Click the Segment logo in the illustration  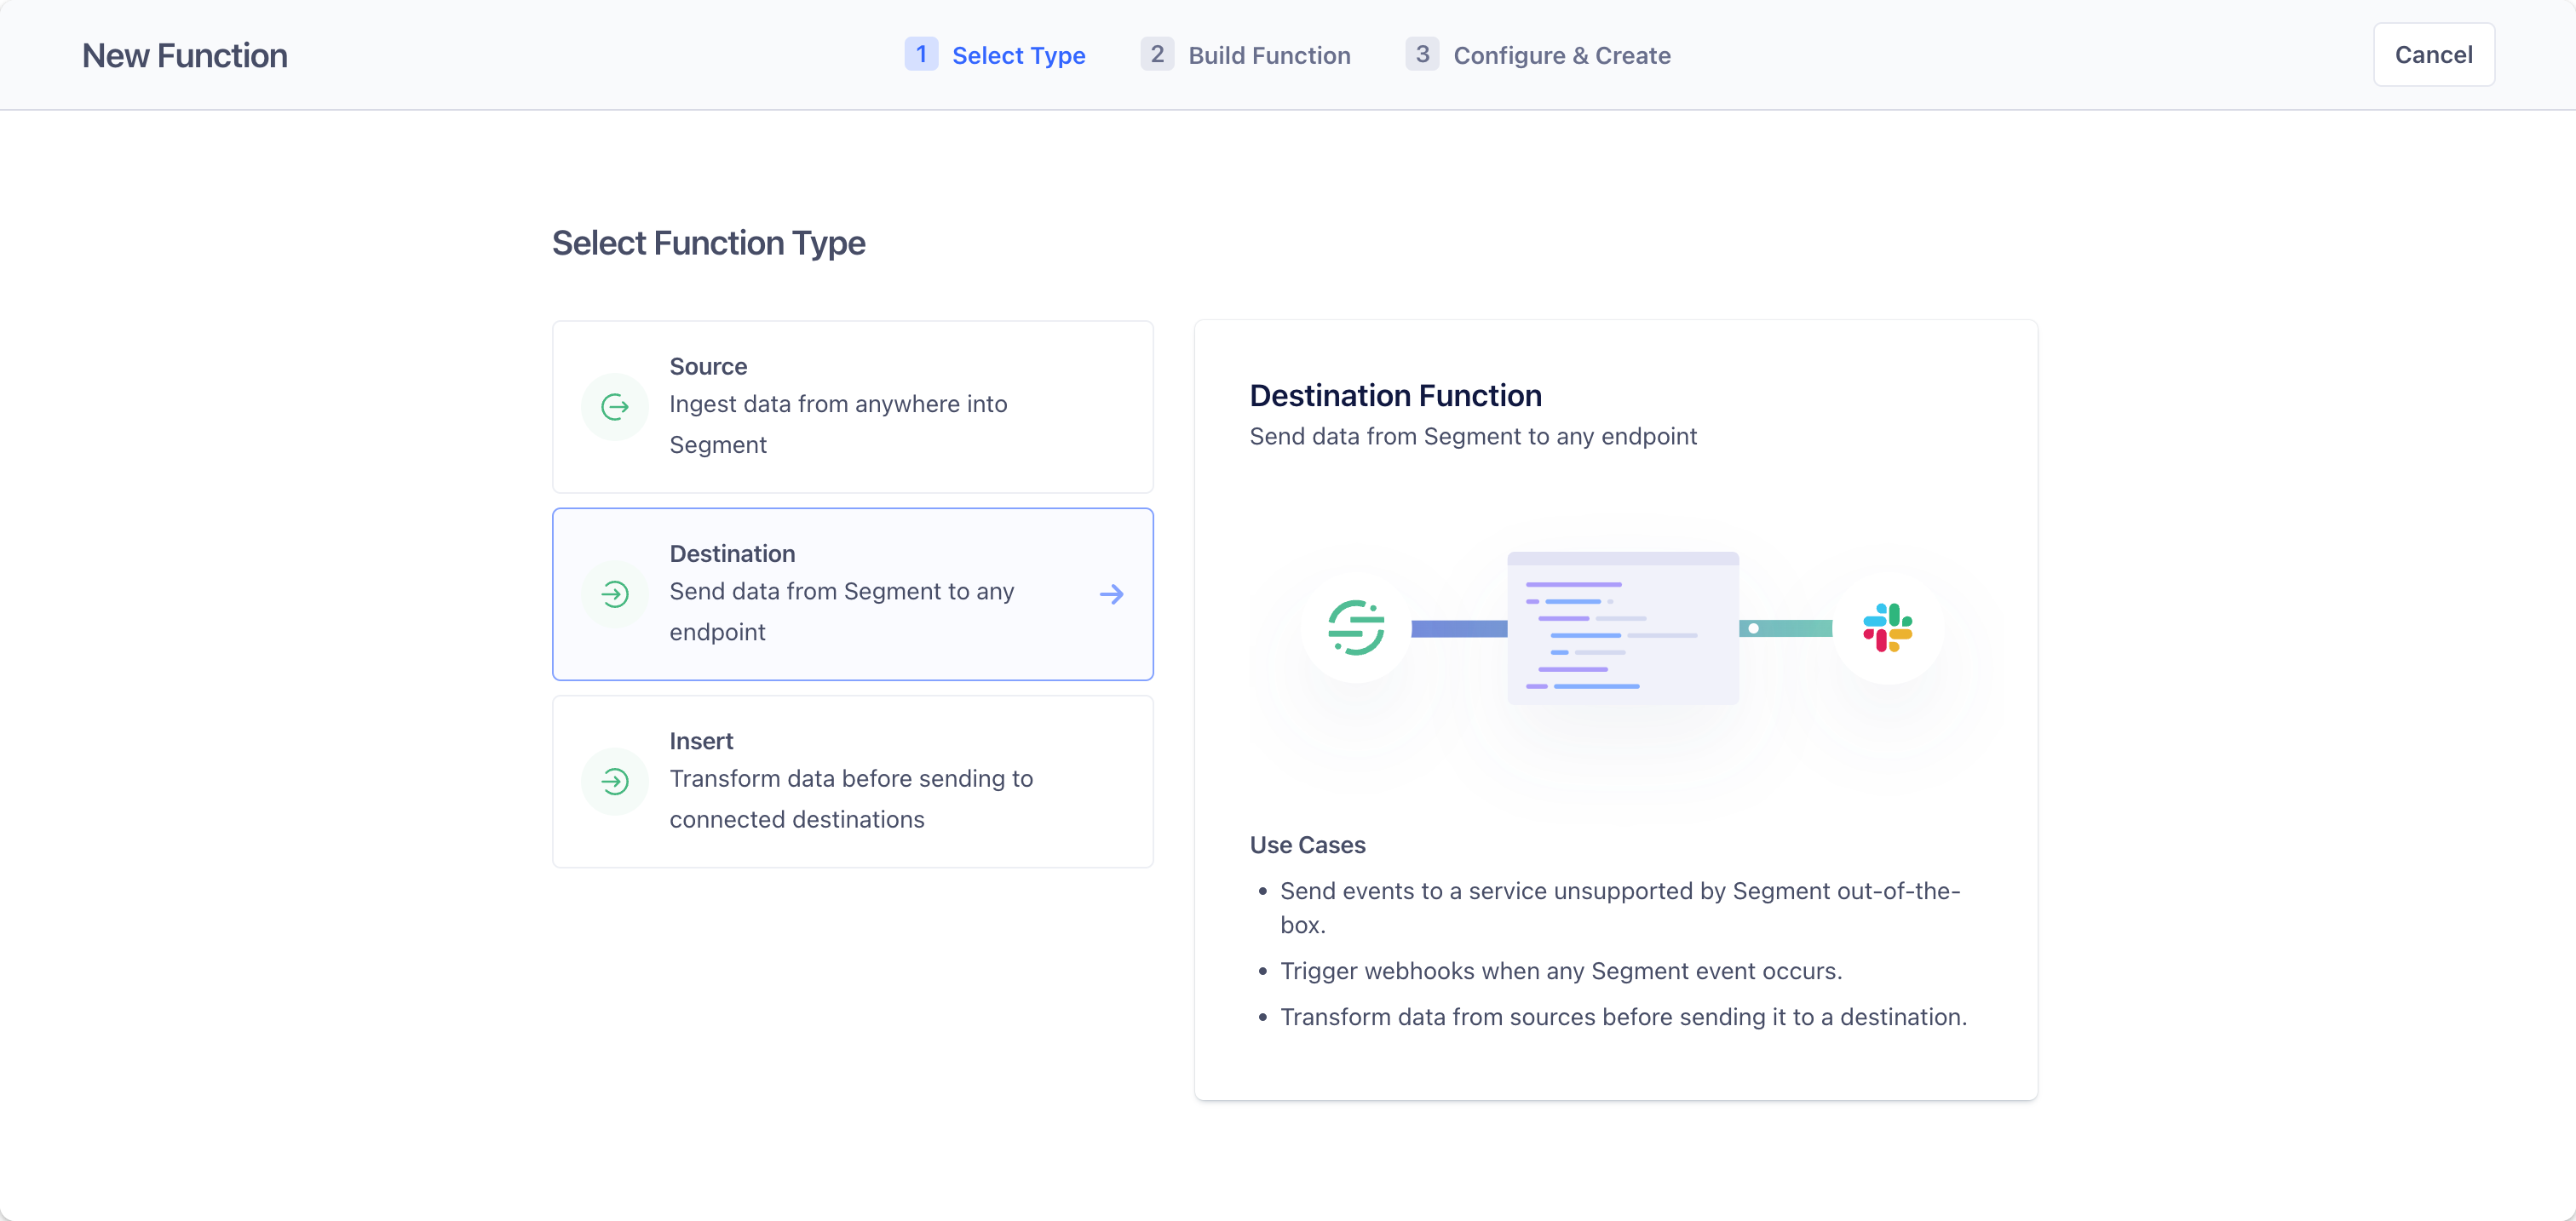(x=1355, y=628)
